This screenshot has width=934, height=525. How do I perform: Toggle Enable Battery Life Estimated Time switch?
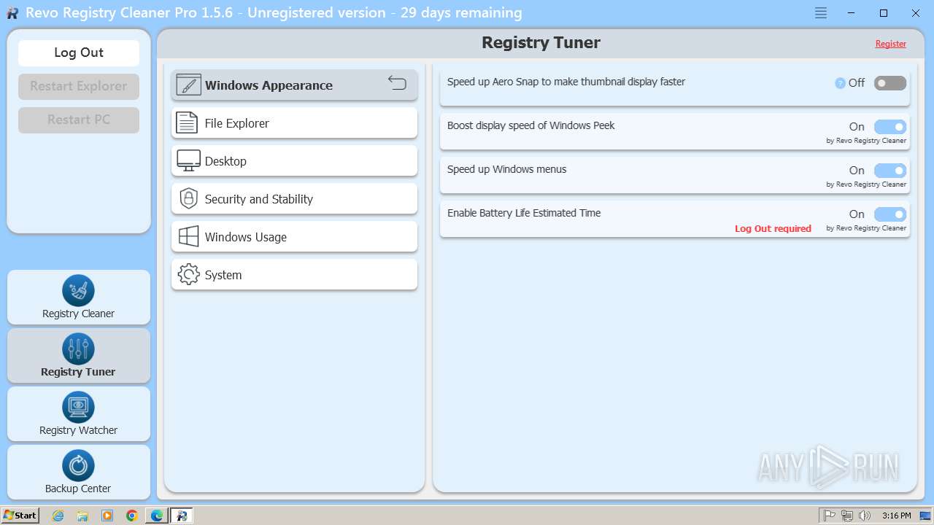tap(890, 214)
